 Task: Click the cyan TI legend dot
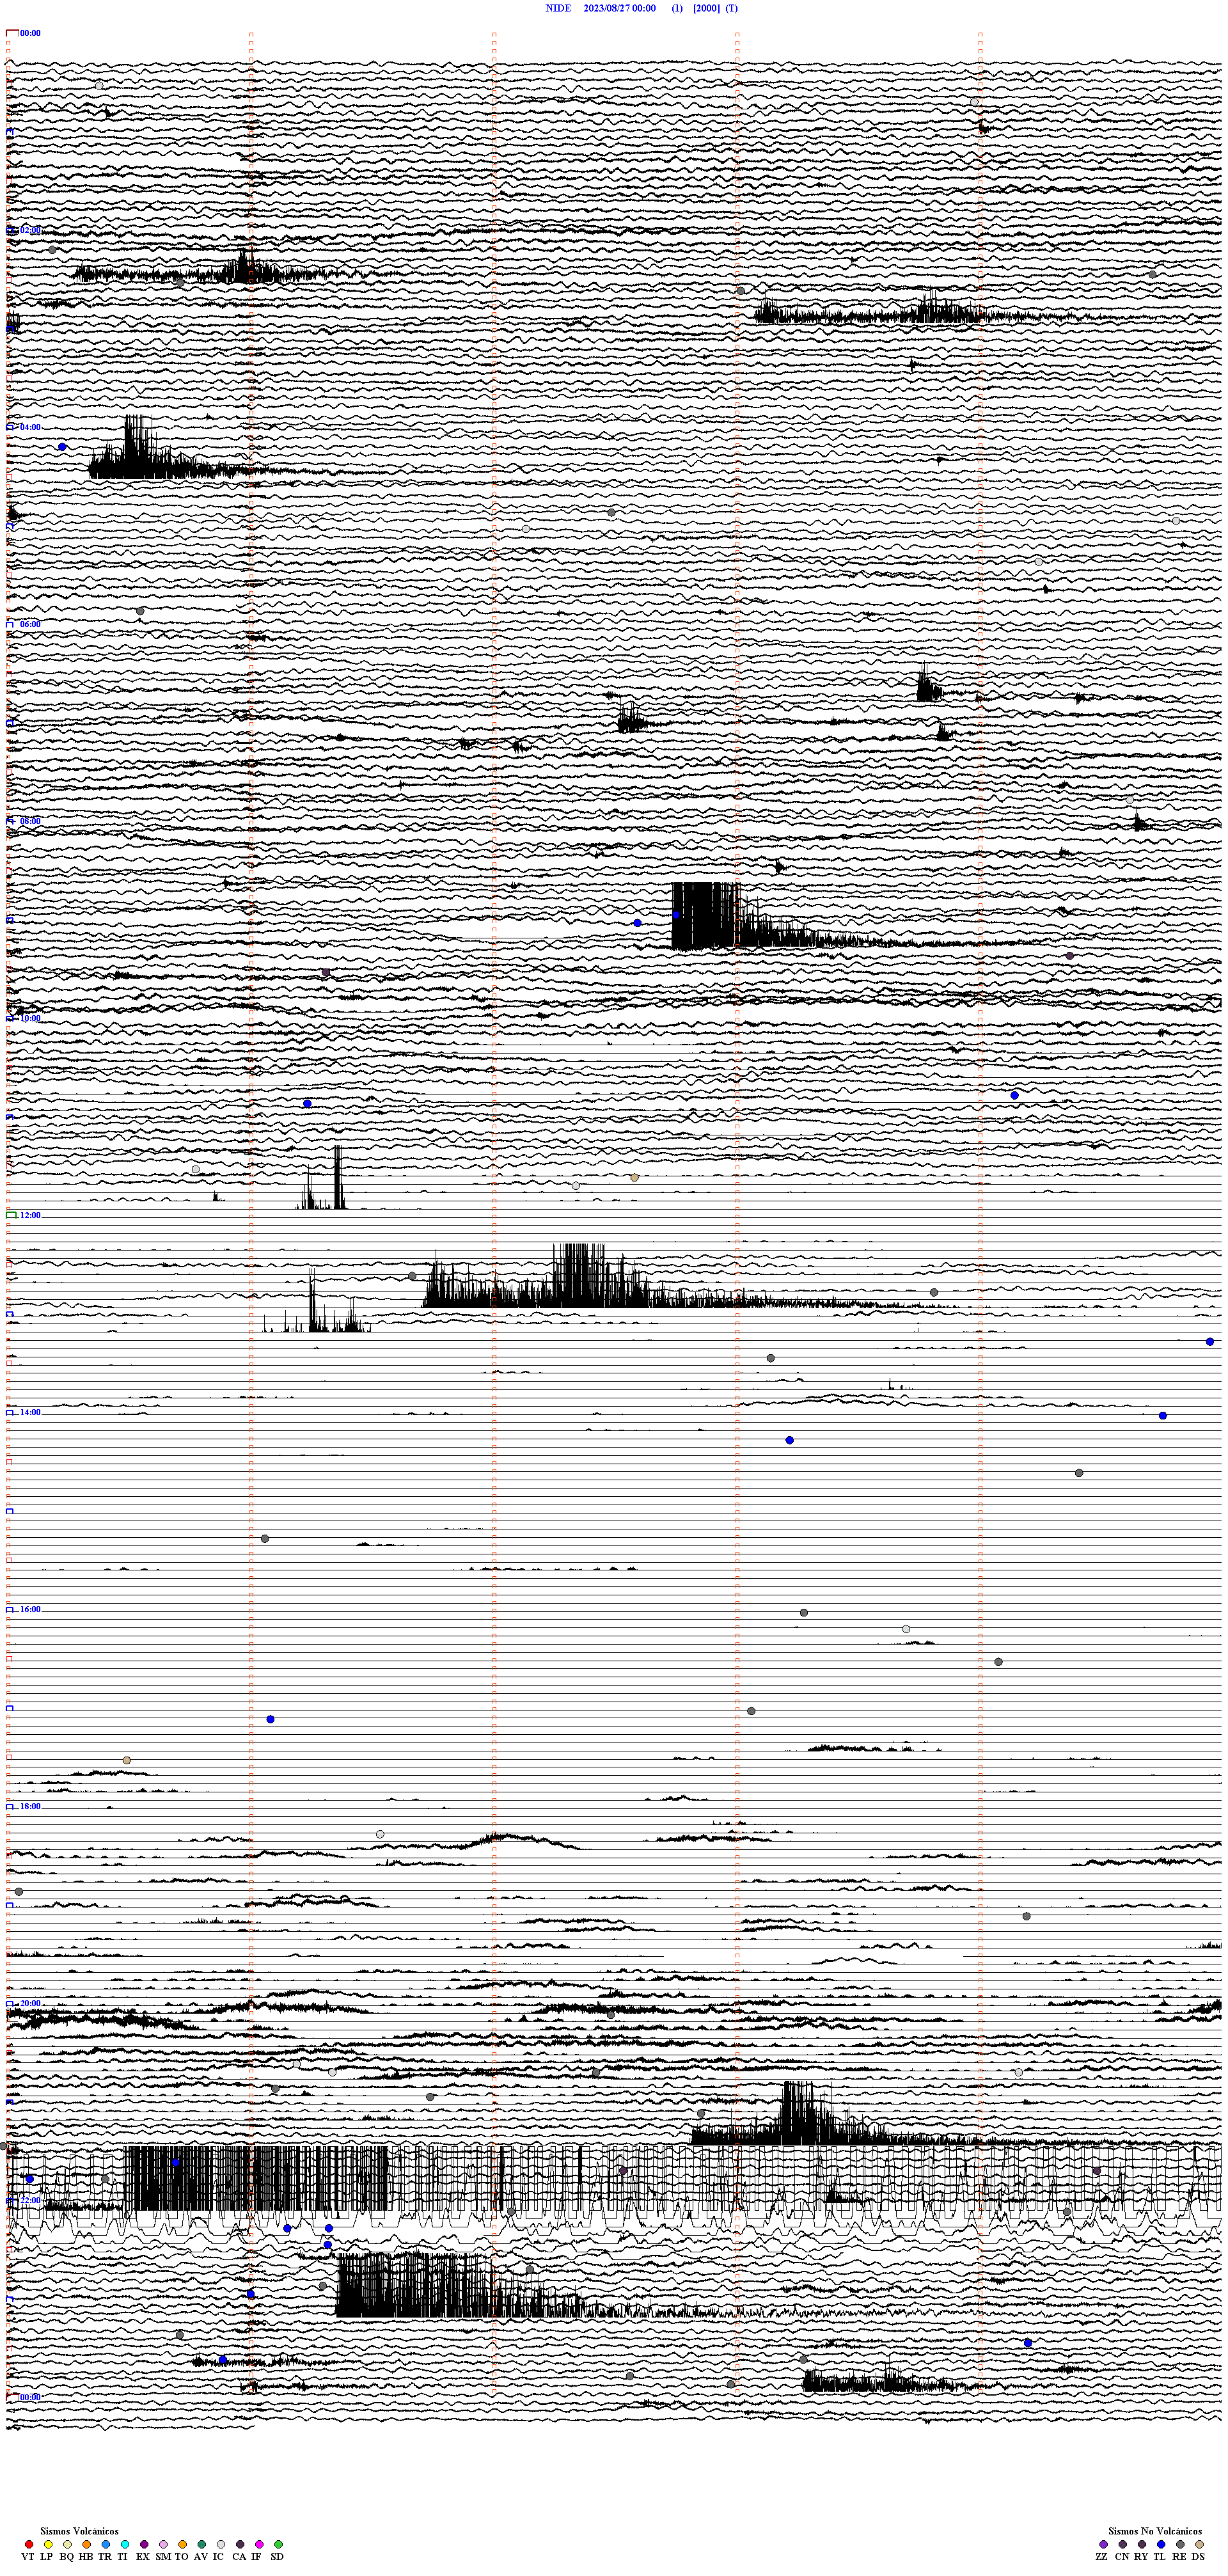(125, 2544)
